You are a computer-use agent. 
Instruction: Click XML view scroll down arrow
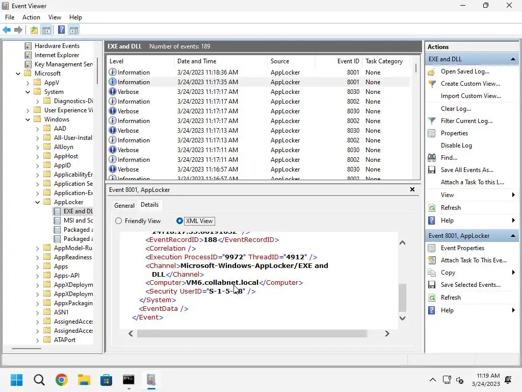[x=402, y=318]
